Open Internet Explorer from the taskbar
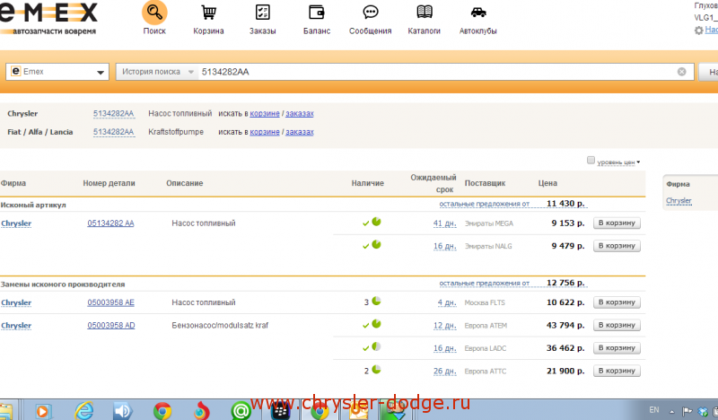 pyautogui.click(x=84, y=410)
